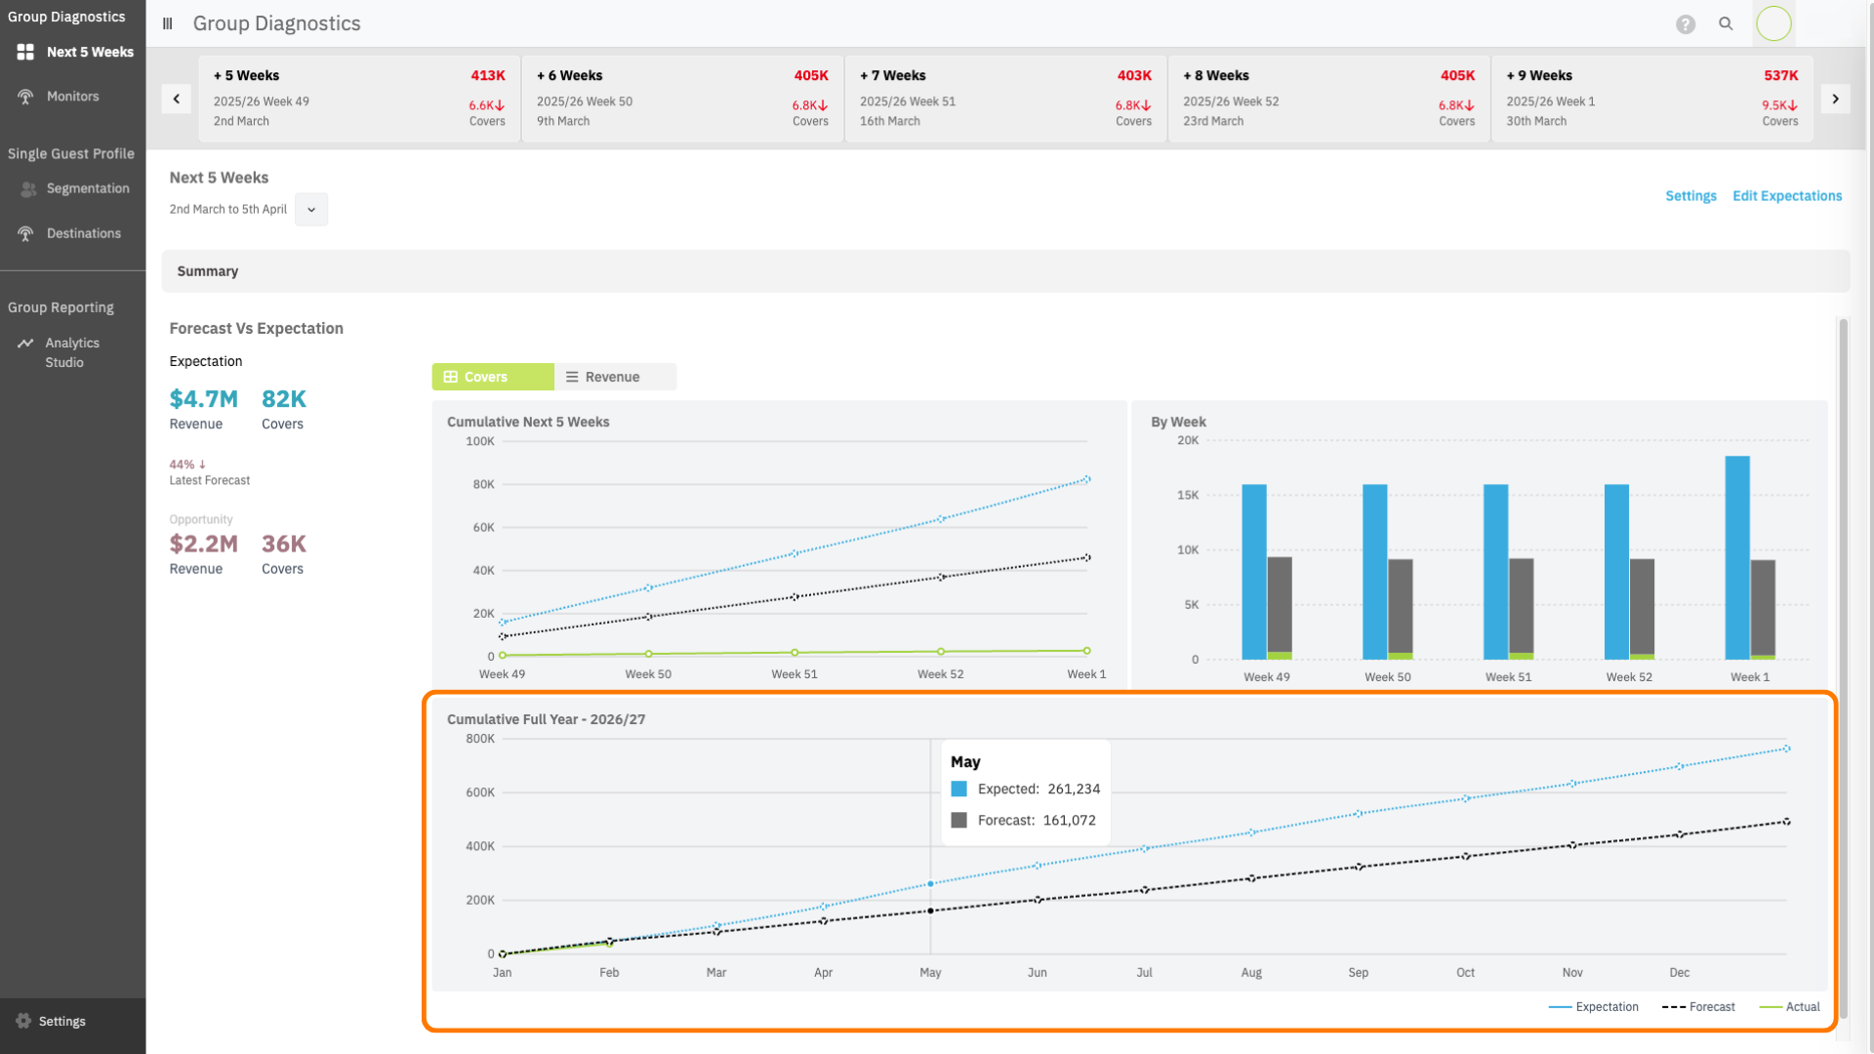Switch chart view to Covers
This screenshot has width=1874, height=1054.
click(x=493, y=377)
